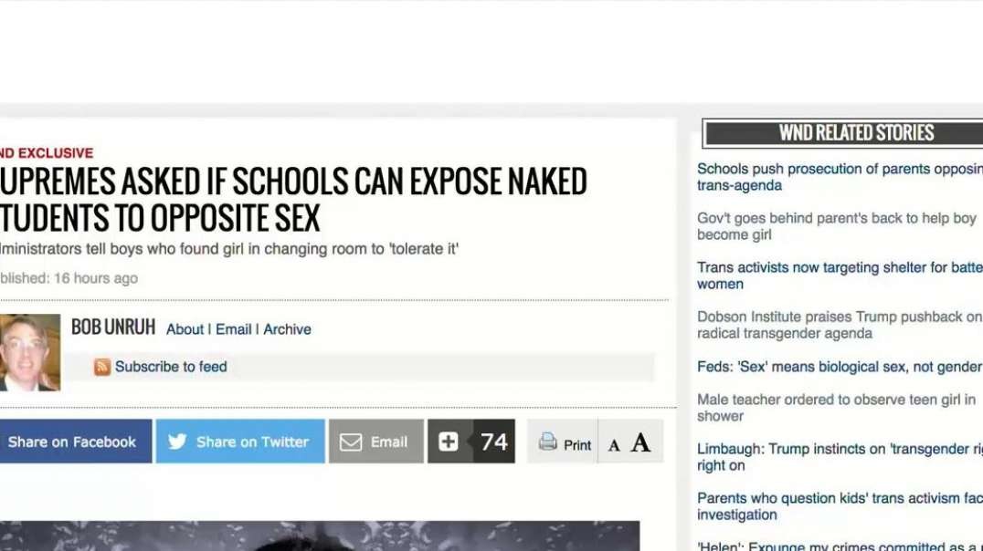Screen dimensions: 983x551
Task: Open 'Schools push prosecution of parents' story
Action: pyautogui.click(x=840, y=177)
